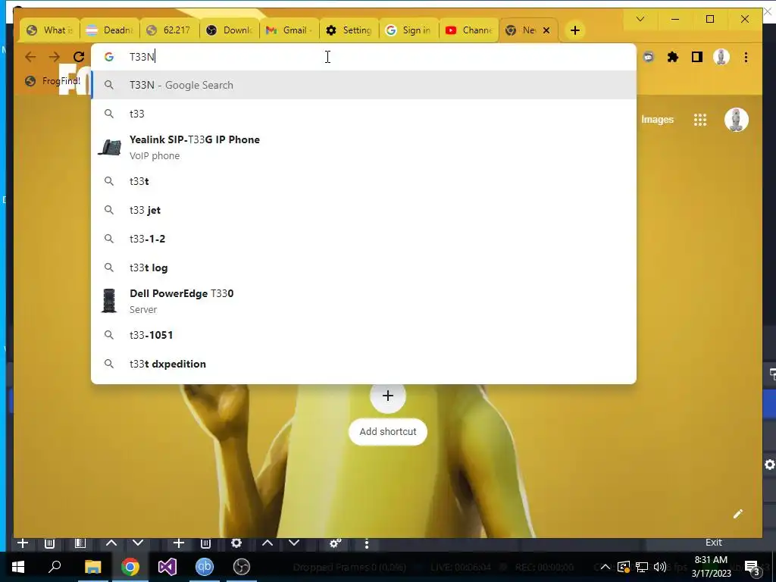The image size is (776, 582).
Task: Switch to the "What is" tab
Action: point(50,30)
